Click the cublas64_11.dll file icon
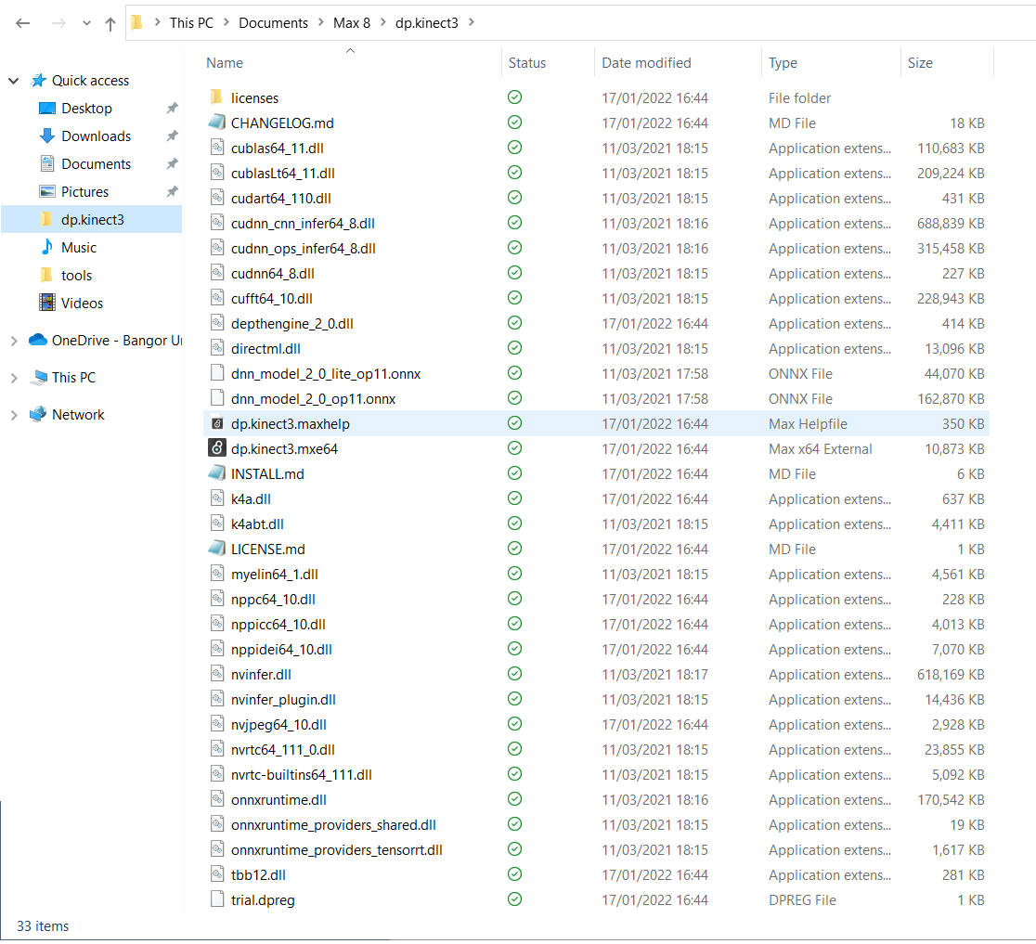This screenshot has height=944, width=1036. pos(216,148)
